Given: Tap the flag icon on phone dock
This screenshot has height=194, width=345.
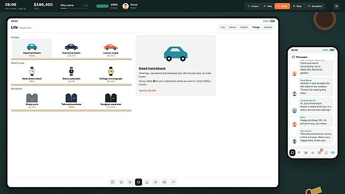Looking at the screenshot, I should (299, 153).
